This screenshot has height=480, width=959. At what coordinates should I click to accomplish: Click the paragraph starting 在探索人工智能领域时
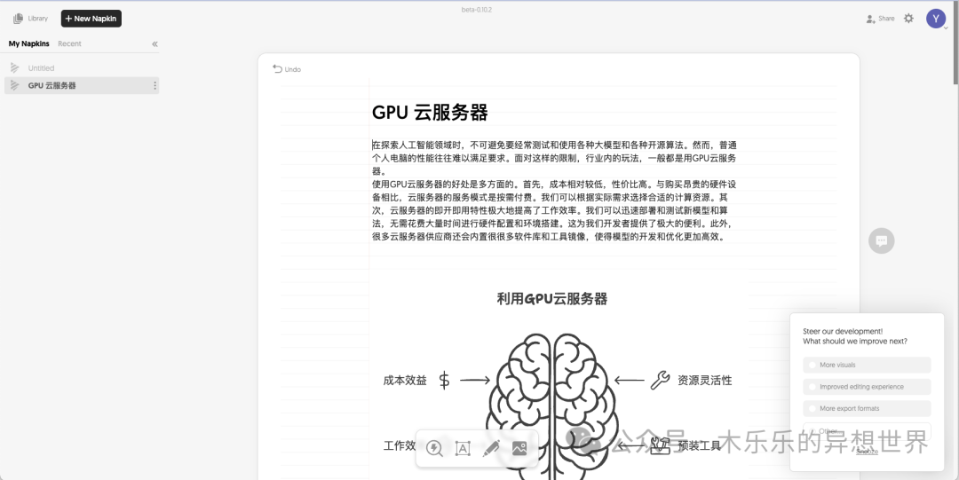click(x=554, y=158)
